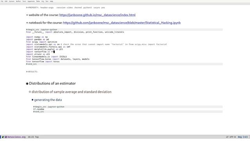The image size is (250, 141).
Task: Click the '#+RESULTS:' line
Action: coord(32,72)
